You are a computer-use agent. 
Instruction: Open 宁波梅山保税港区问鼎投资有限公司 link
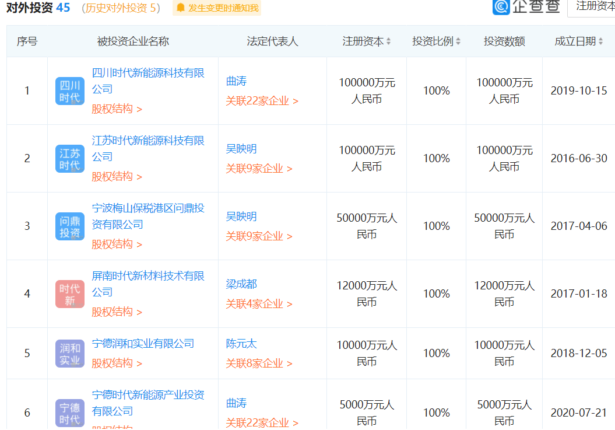pos(148,216)
